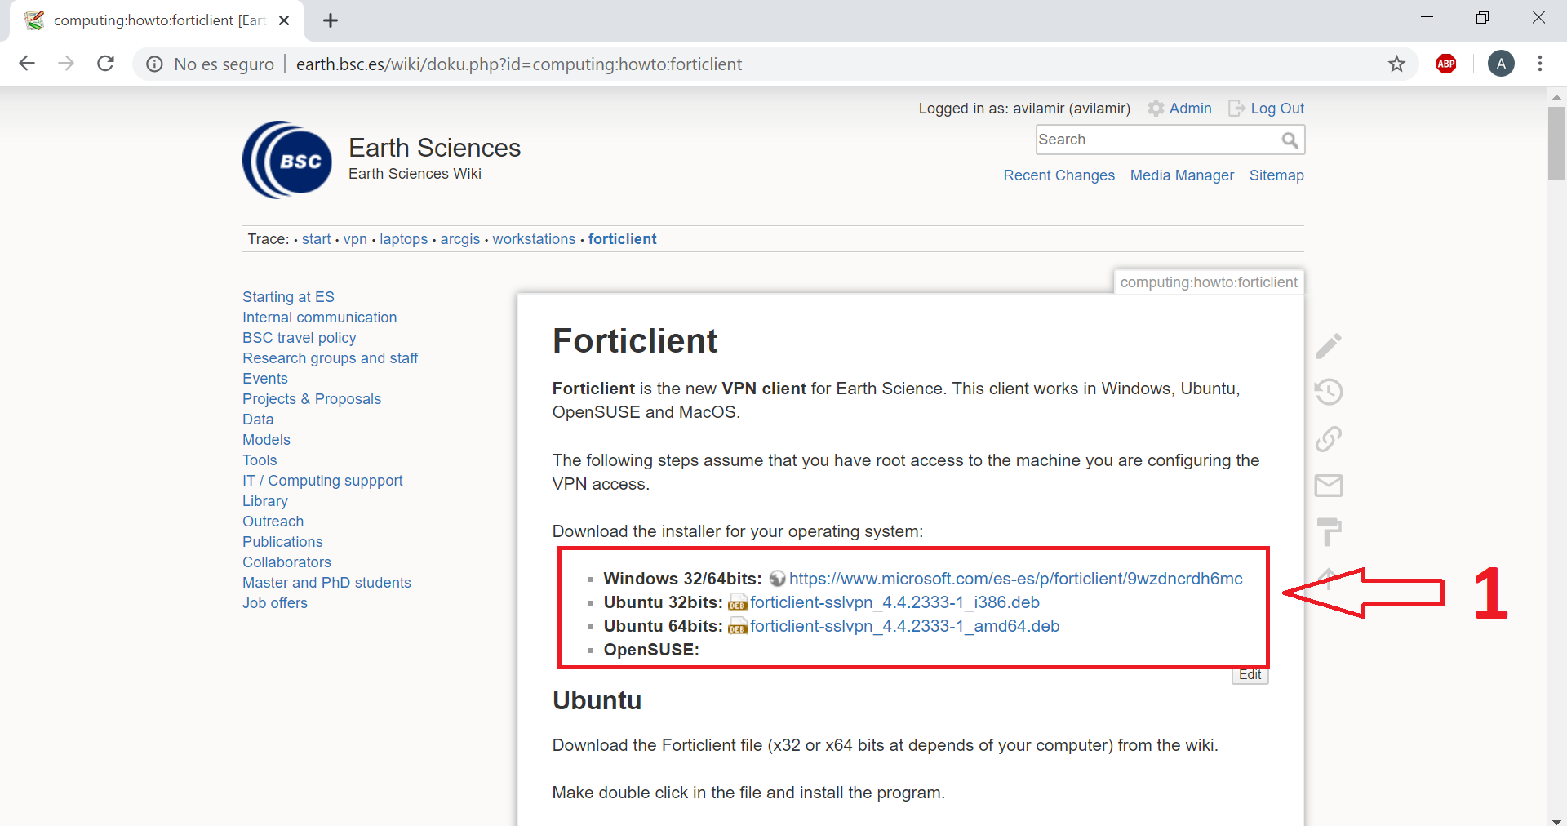Screen dimensions: 1567x826
Task: Click the Edit section button
Action: click(x=1250, y=675)
